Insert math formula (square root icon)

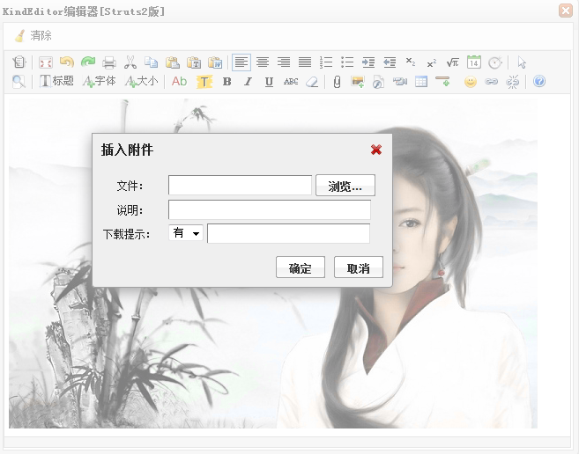pyautogui.click(x=452, y=62)
